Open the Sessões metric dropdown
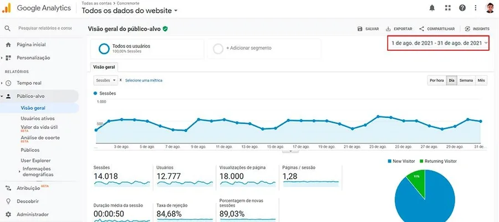The image size is (499, 222). (105, 80)
